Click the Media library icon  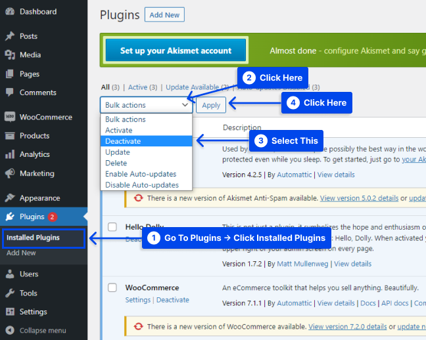coord(10,55)
